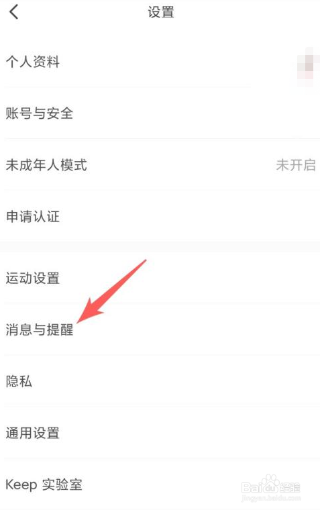The height and width of the screenshot is (510, 320).
Task: Tap the gray section divider
Action: [x=160, y=247]
